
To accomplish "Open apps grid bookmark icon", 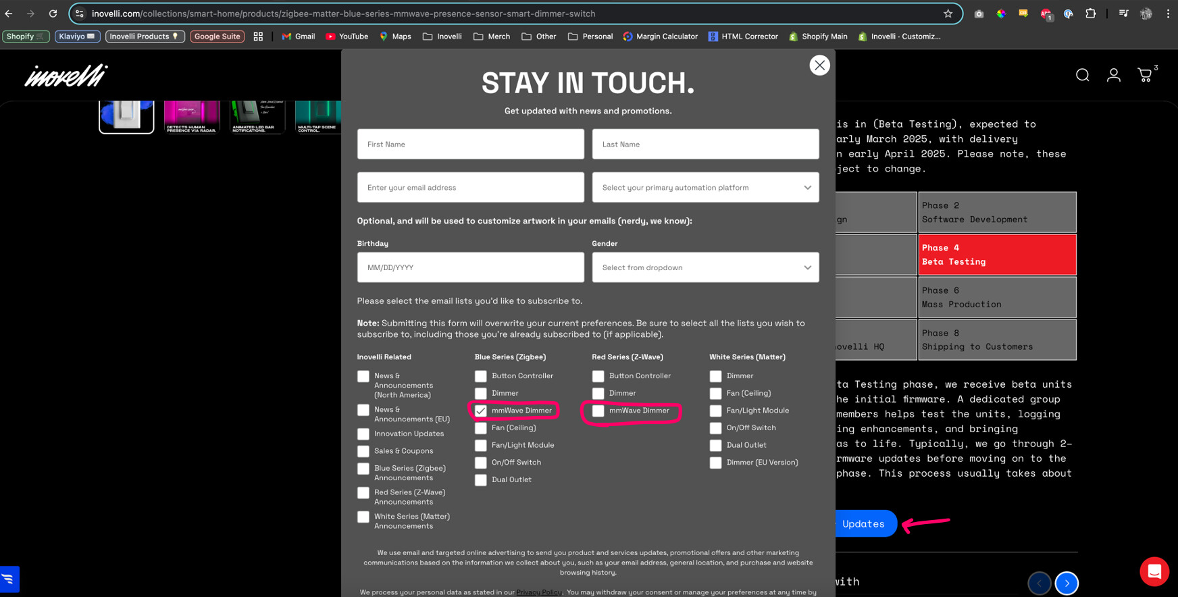I will 258,36.
